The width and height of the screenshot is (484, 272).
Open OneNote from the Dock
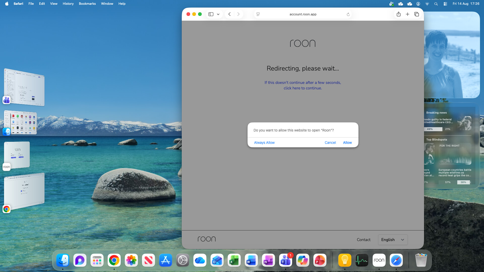[268, 260]
